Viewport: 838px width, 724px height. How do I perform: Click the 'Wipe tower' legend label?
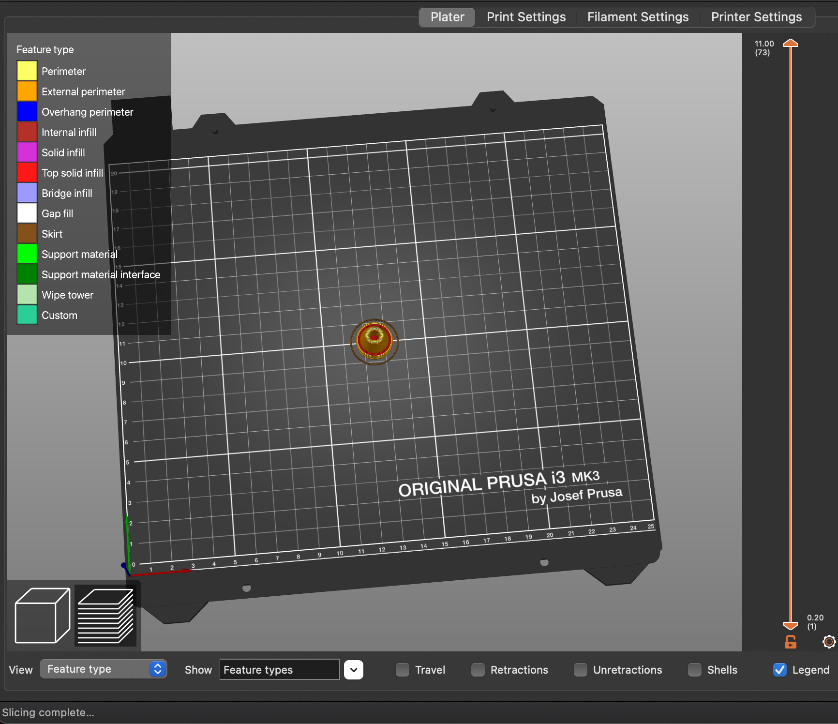(x=67, y=295)
